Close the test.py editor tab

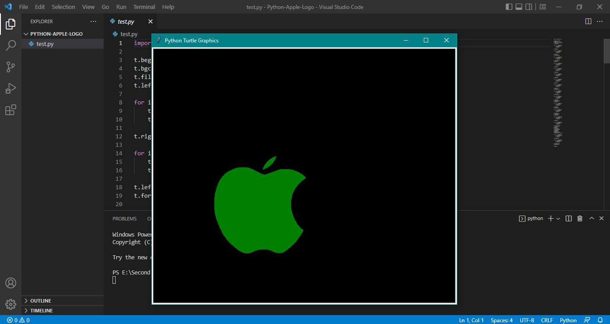click(x=150, y=21)
